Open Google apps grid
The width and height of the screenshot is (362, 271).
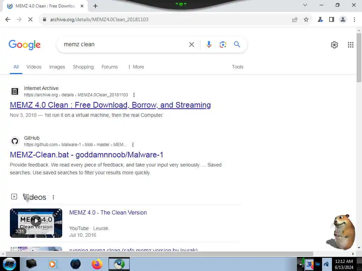click(x=350, y=45)
